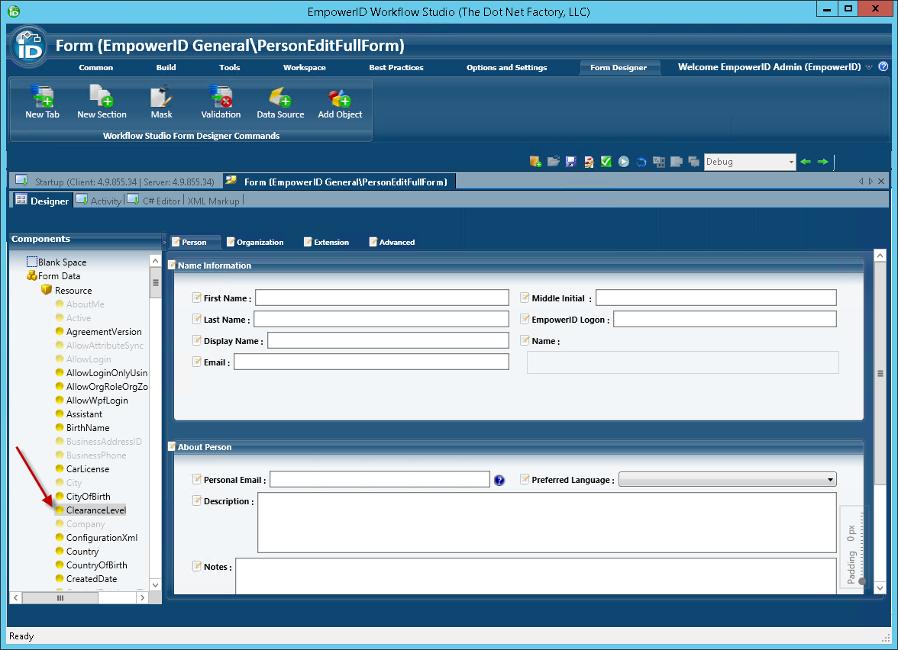
Task: Click the green checkmark toolbar icon
Action: [606, 162]
